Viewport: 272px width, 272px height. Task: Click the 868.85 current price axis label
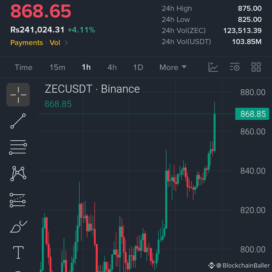[252, 114]
